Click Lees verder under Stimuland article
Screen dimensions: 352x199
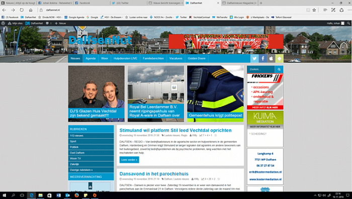pos(129,160)
